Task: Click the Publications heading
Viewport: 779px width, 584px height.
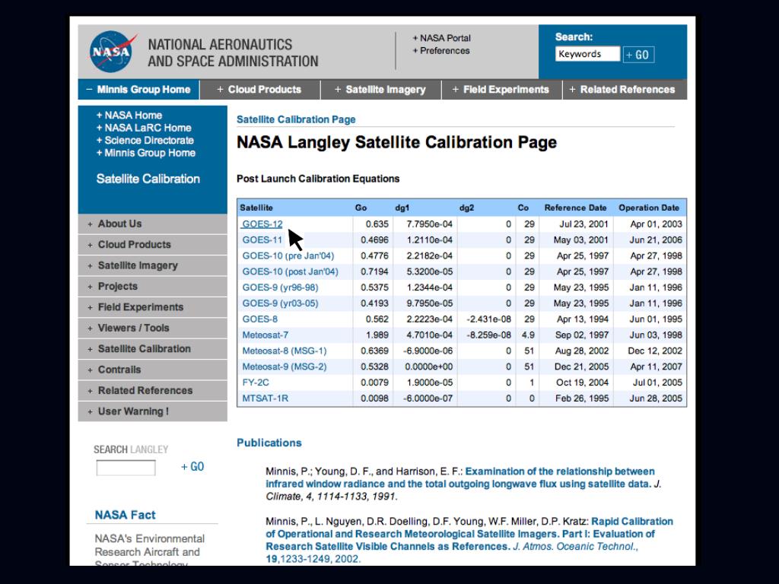Action: (269, 443)
